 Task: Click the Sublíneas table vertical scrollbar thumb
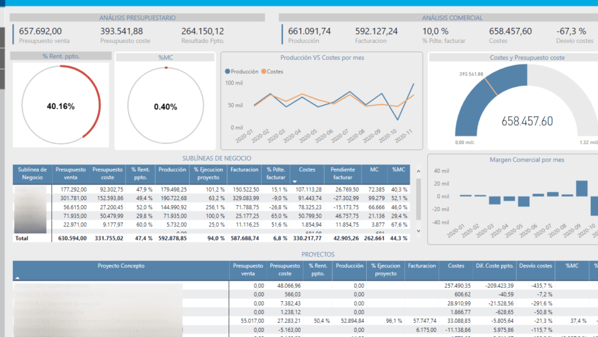(x=418, y=199)
